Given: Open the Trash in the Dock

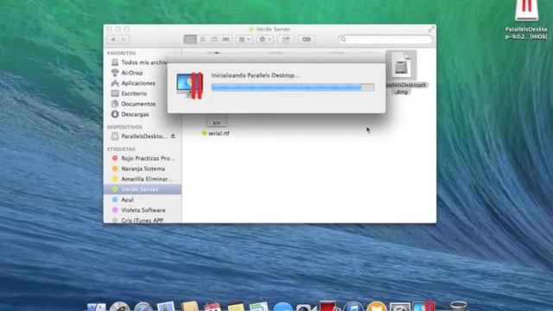Looking at the screenshot, I should coord(458,306).
